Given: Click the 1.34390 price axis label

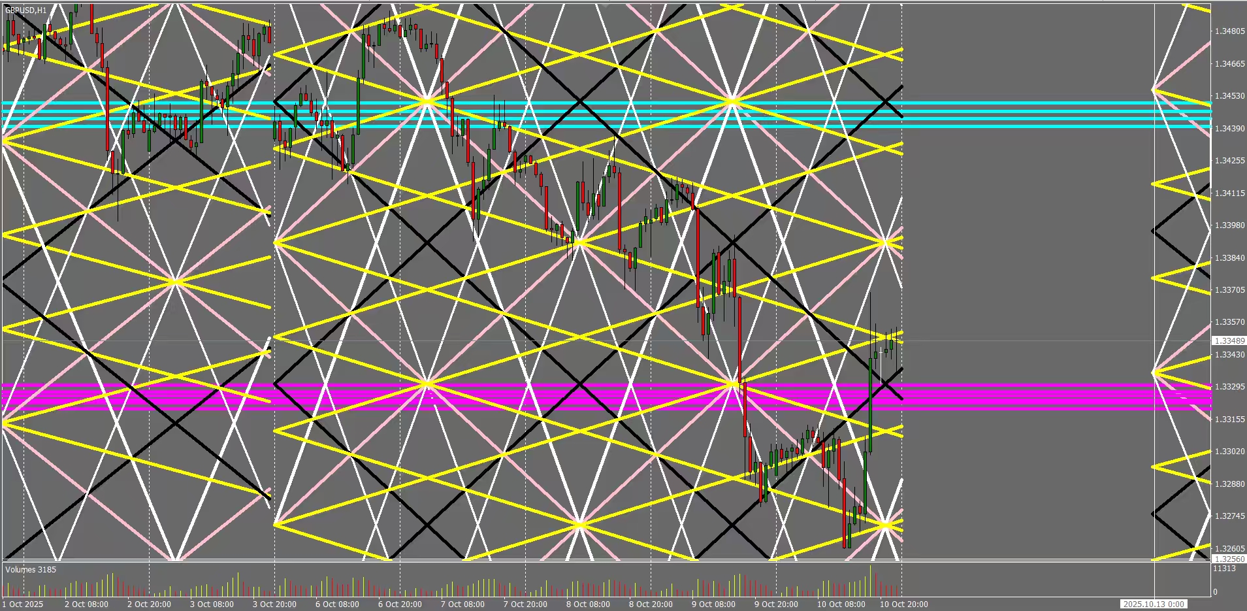Looking at the screenshot, I should coord(1229,129).
